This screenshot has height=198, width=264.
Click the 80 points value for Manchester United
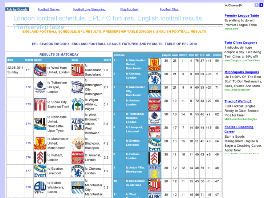[x=217, y=61]
